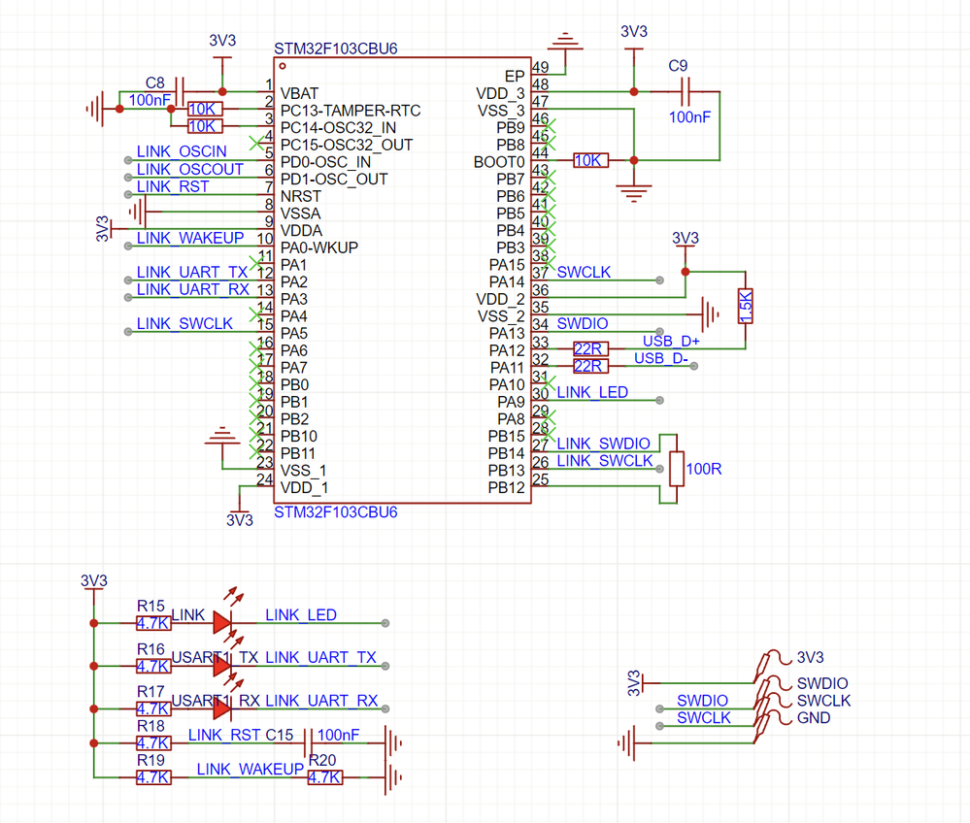Click the LINK_OSCIN net label

coord(182,151)
